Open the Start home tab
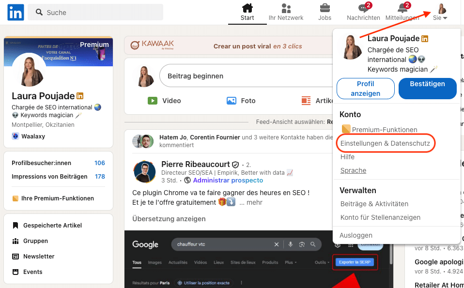464x288 pixels. [x=247, y=12]
